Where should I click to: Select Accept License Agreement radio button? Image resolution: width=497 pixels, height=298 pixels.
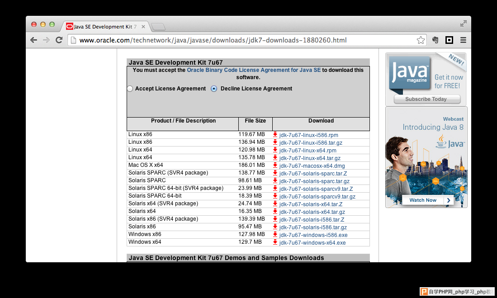coord(130,89)
